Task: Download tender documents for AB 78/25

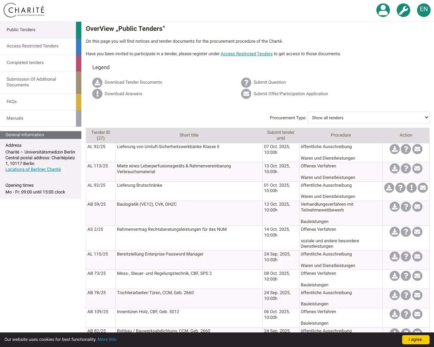Action: pyautogui.click(x=395, y=295)
